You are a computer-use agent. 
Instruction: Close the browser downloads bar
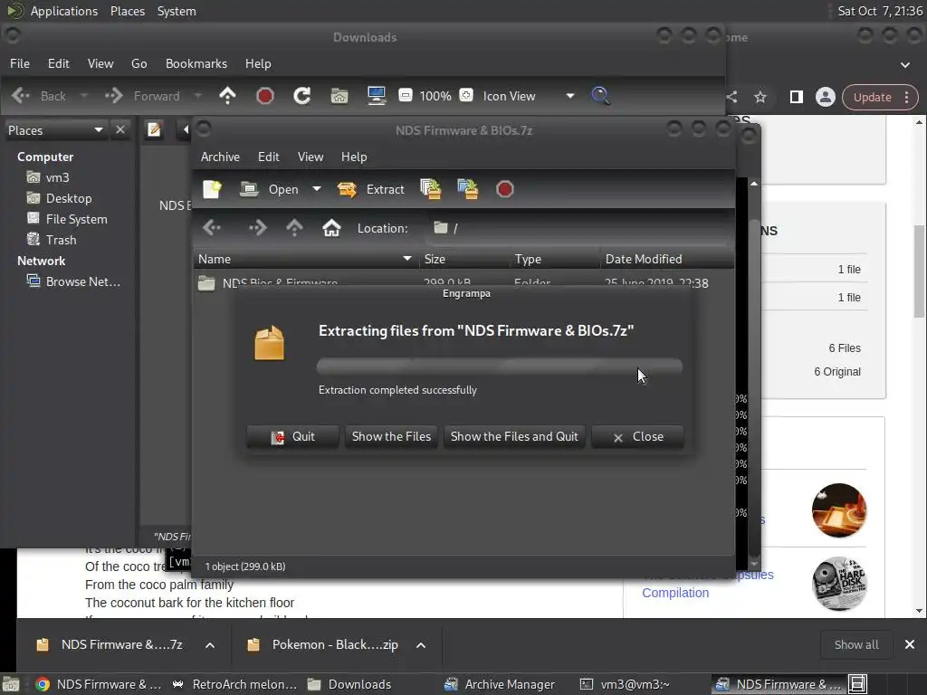coord(910,644)
